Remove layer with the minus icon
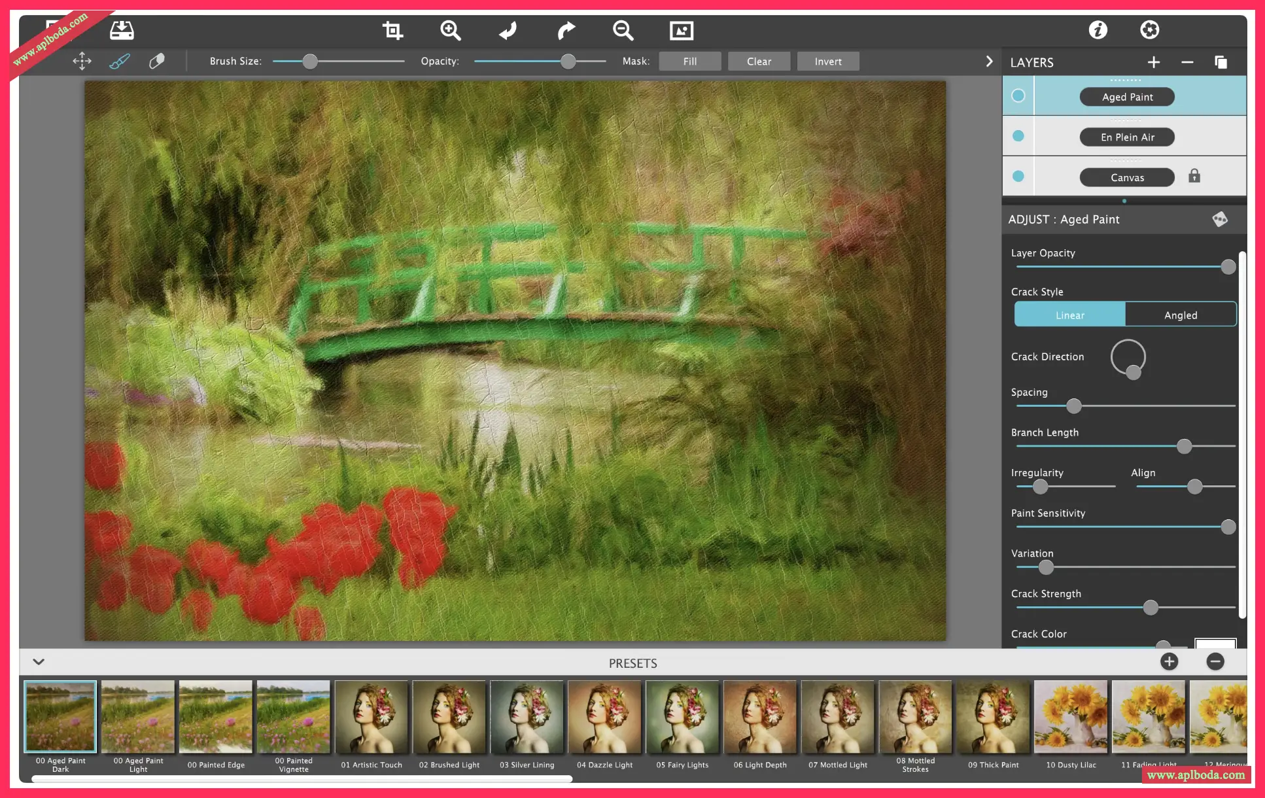Screen dimensions: 1265x798 (1187, 62)
